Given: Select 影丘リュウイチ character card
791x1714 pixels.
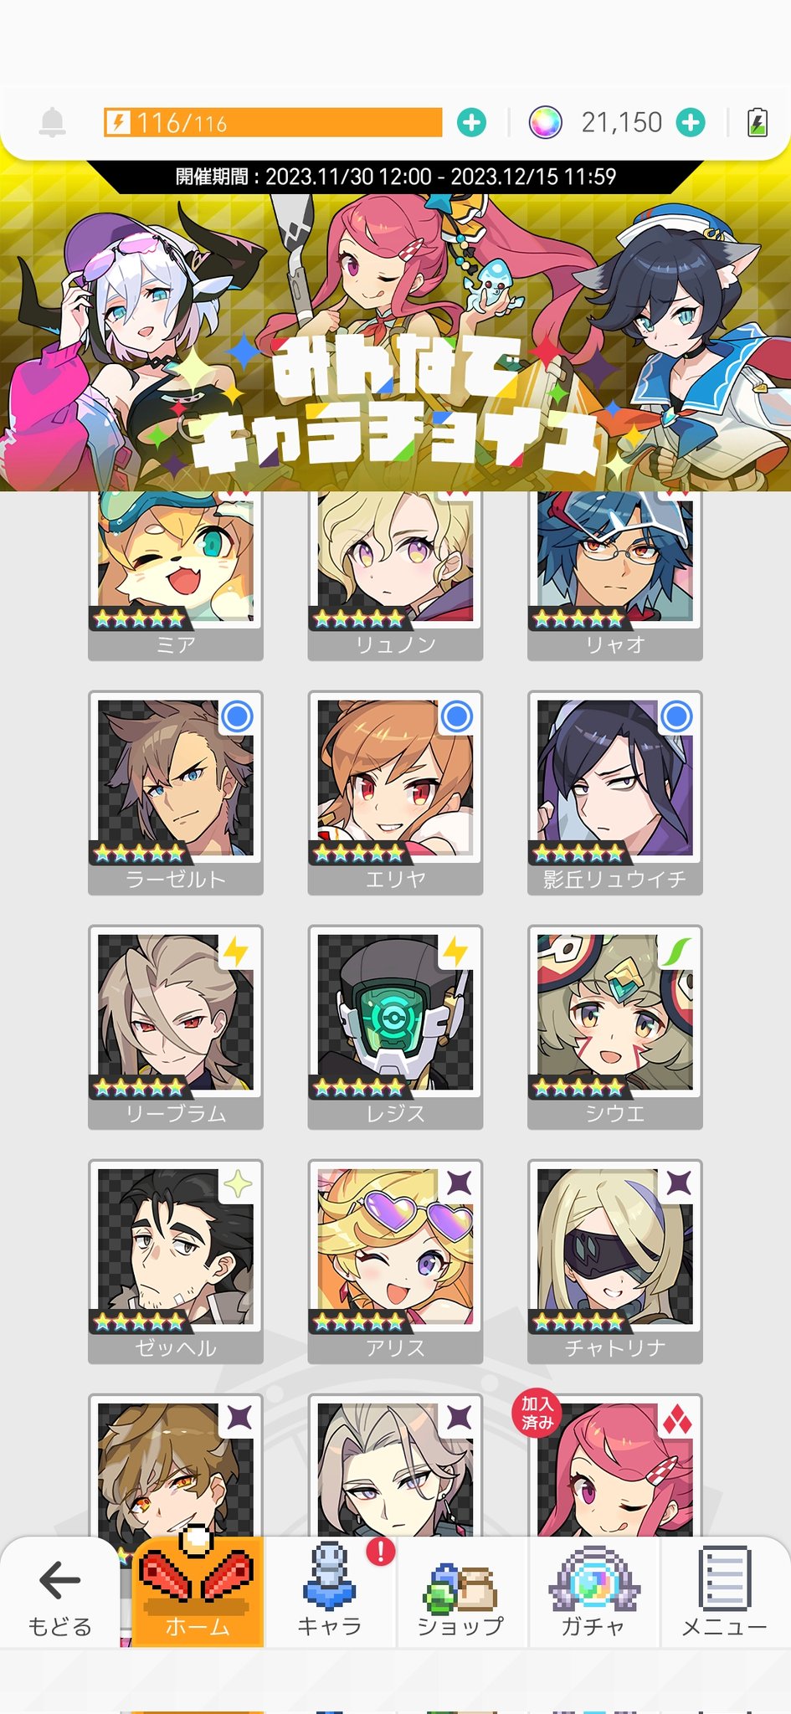Looking at the screenshot, I should click(x=615, y=793).
